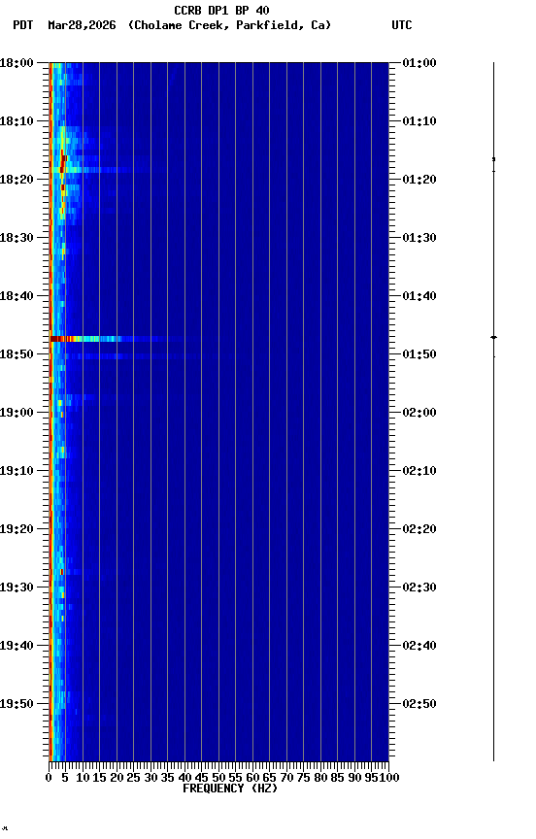Click the "02:20" UTC time label
536x839 pixels.
tap(419, 529)
